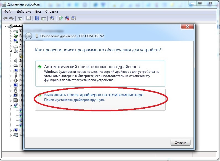
Task: Select the IDE controllers category icon
Action: [16, 31]
